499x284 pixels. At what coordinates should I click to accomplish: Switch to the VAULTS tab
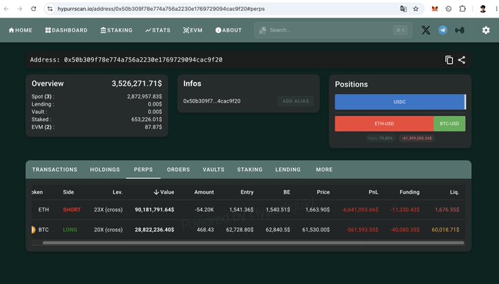[x=214, y=170]
